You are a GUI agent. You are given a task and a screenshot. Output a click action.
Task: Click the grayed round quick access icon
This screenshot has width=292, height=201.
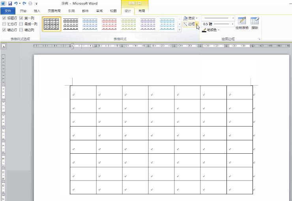tap(30, 3)
